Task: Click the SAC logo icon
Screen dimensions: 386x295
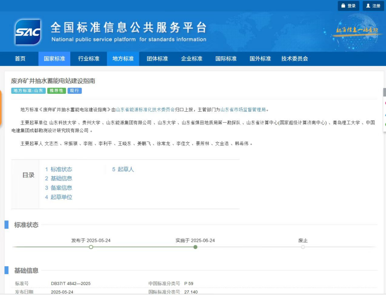Action: coord(28,32)
